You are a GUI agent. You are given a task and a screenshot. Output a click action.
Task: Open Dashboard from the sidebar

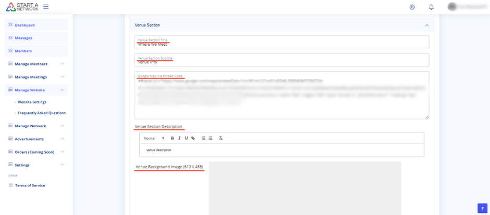pos(24,25)
